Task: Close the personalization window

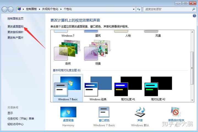Action: pos(193,3)
